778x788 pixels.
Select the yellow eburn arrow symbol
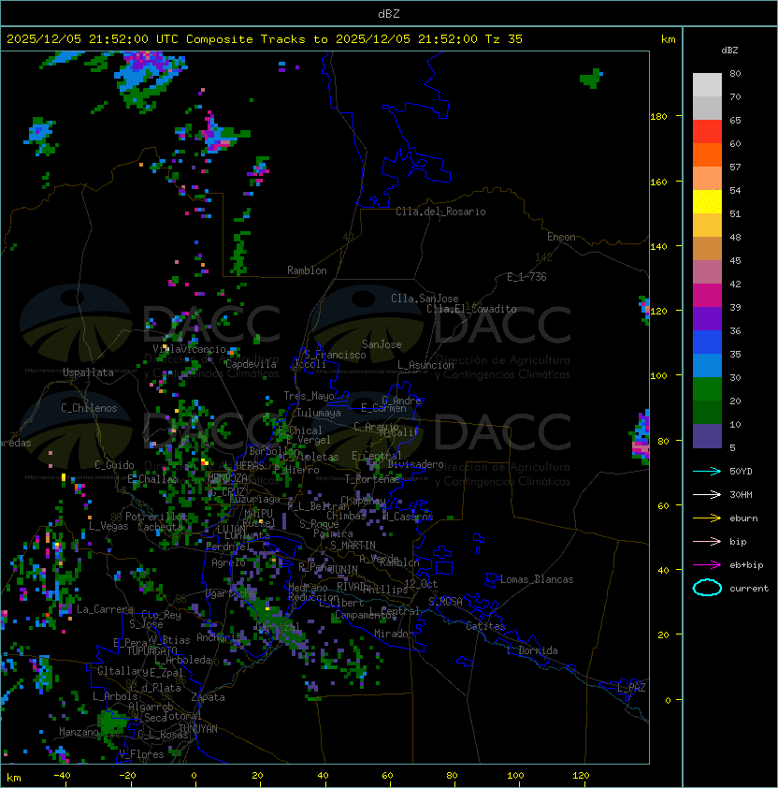coord(707,518)
